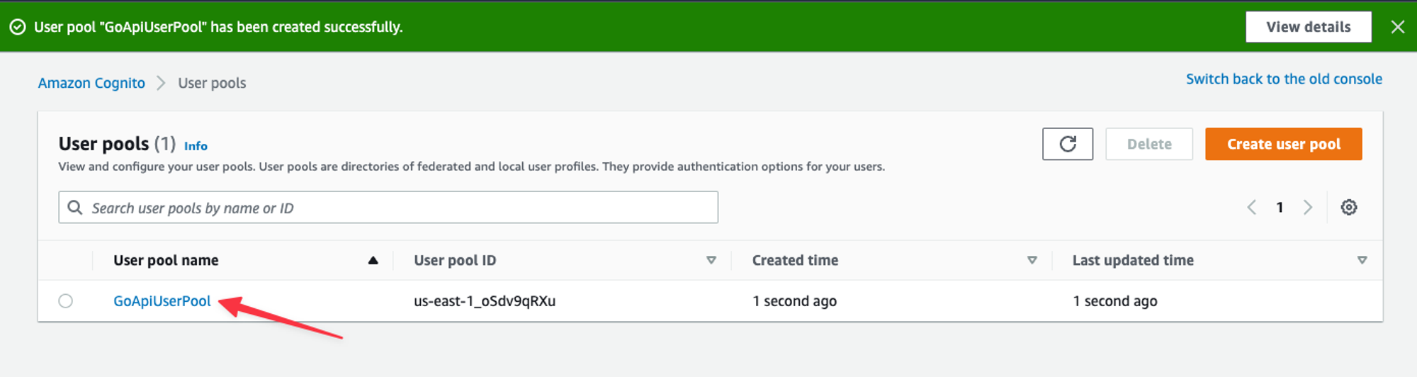This screenshot has height=377, width=1417.
Task: Click Create user pool button
Action: (1284, 144)
